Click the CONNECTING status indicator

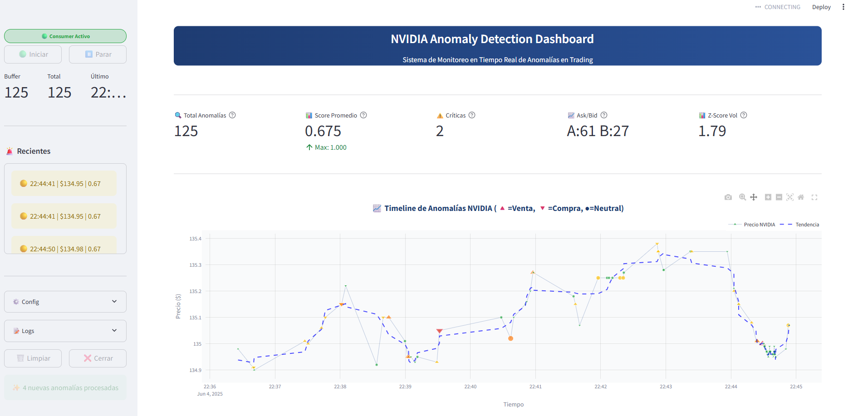[778, 7]
